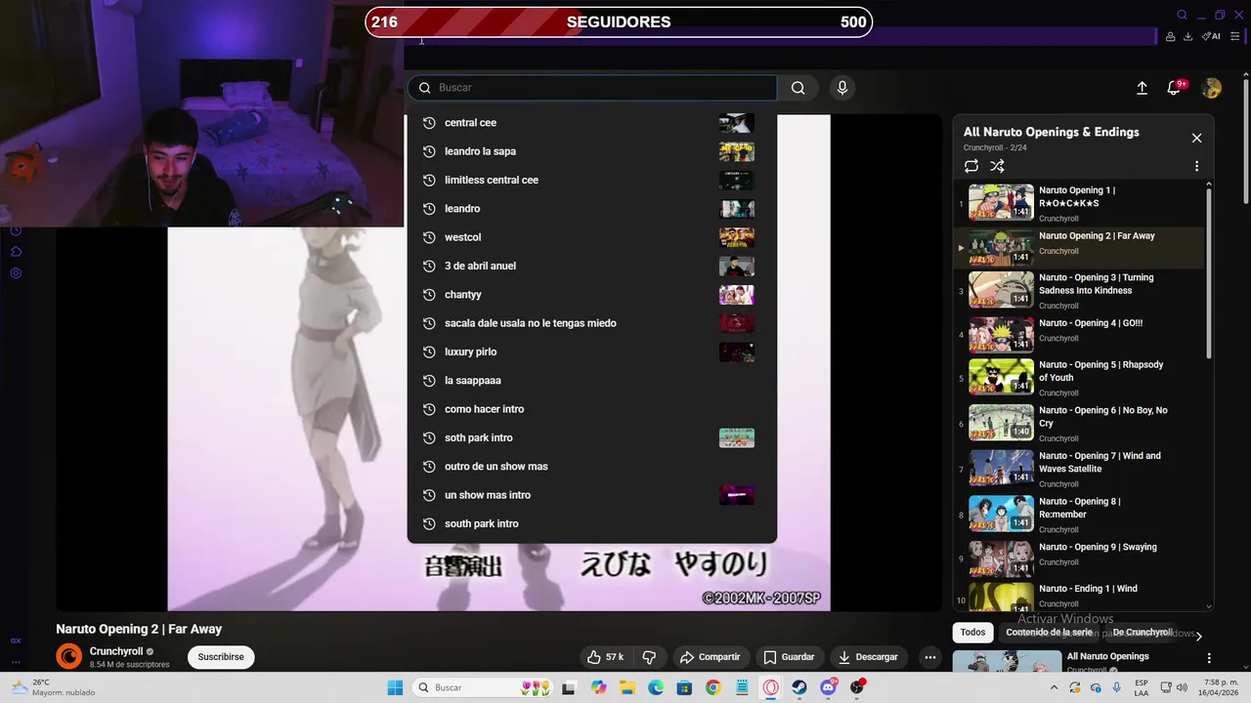Image resolution: width=1251 pixels, height=703 pixels.
Task: Click the Guardar save button
Action: pos(789,657)
